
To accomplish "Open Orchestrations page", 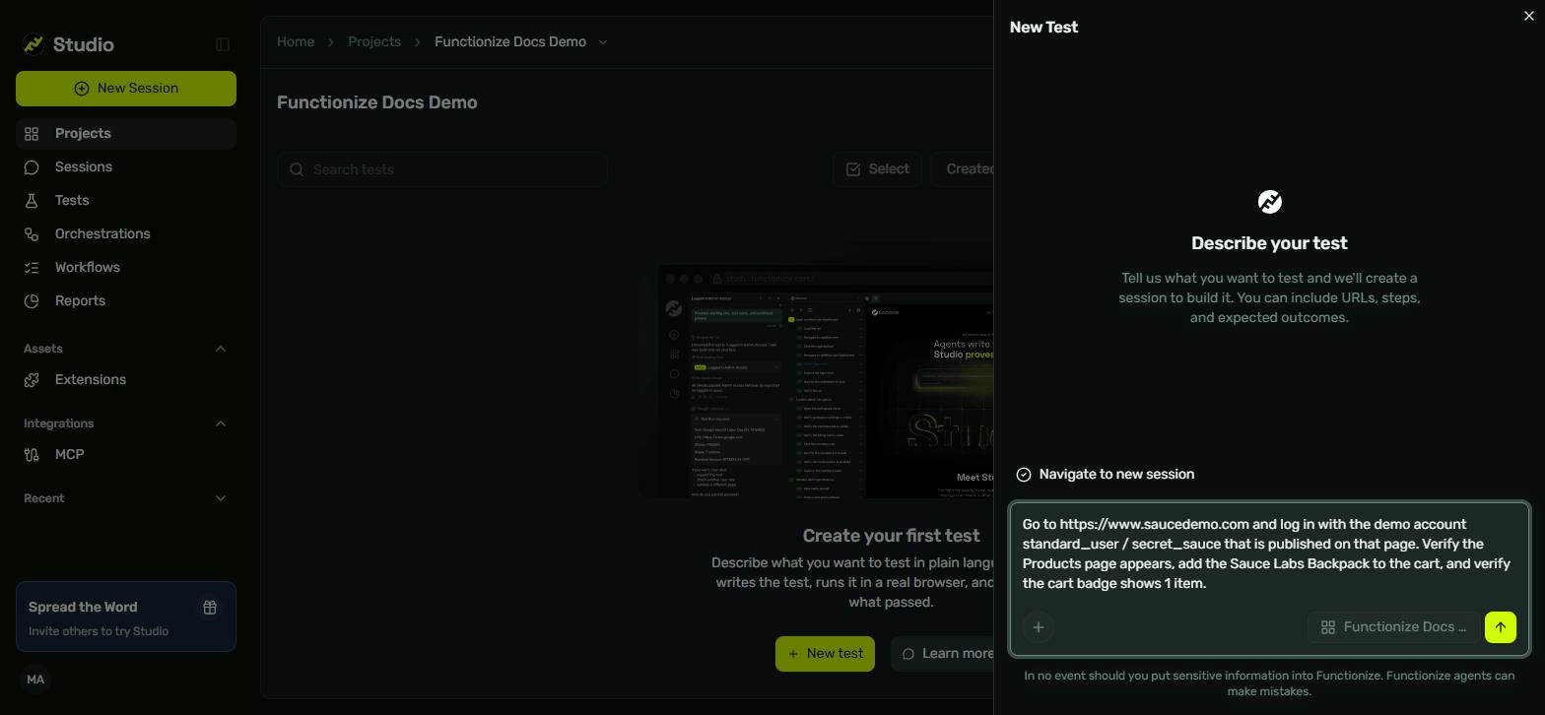I will pyautogui.click(x=126, y=233).
